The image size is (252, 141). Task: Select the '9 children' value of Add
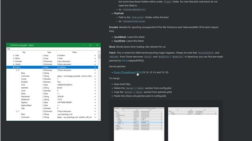tap(61, 56)
